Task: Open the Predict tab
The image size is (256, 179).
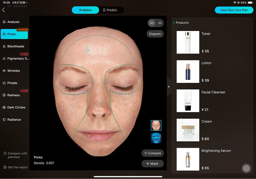Action: click(x=110, y=10)
